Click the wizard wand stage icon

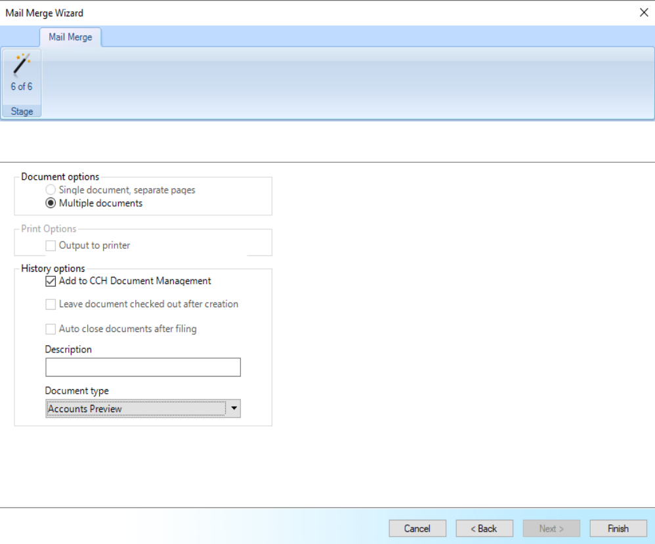click(x=22, y=66)
